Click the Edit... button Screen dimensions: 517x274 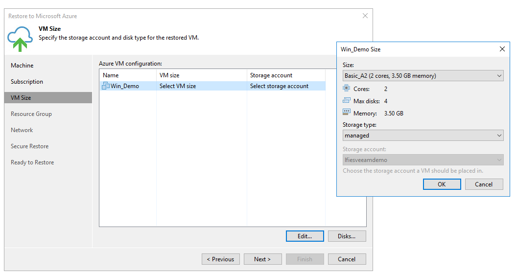[305, 236]
